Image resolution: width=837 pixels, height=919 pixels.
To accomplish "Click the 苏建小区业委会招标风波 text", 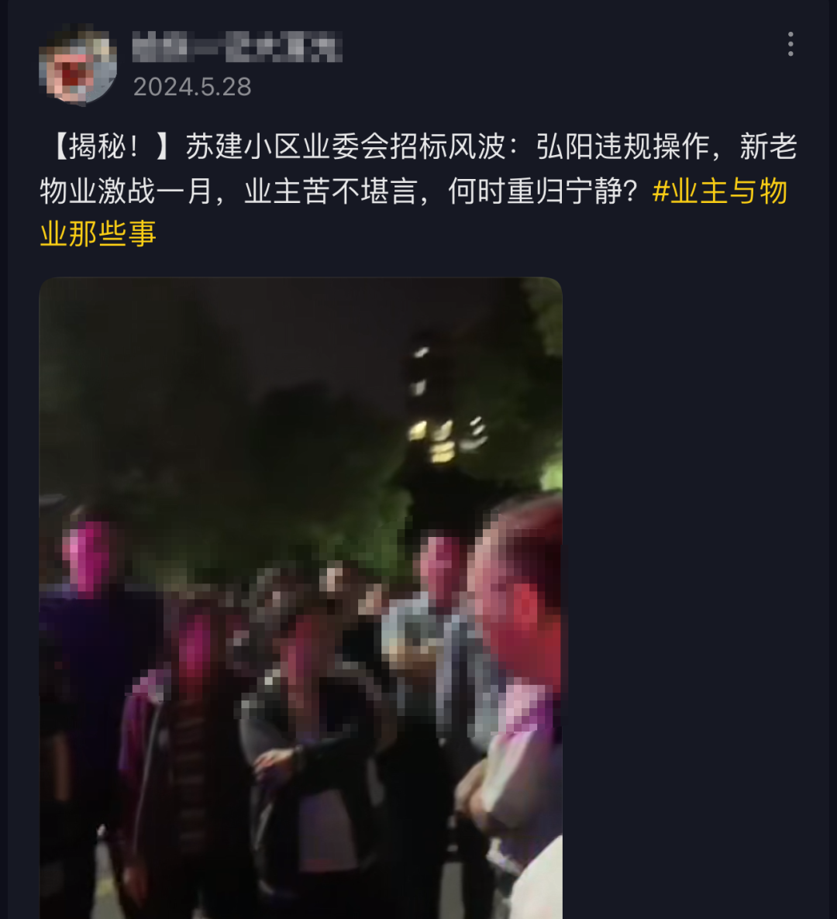I will [345, 146].
